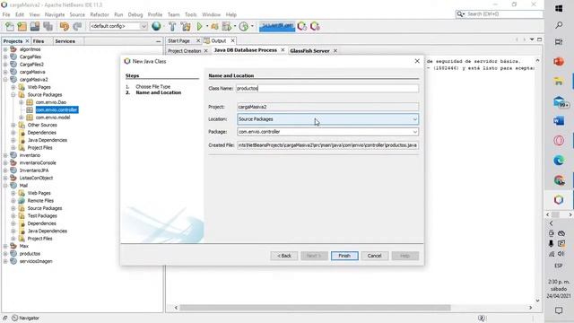Click the Save All toolbar icon
Image resolution: width=574 pixels, height=323 pixels.
point(48,26)
